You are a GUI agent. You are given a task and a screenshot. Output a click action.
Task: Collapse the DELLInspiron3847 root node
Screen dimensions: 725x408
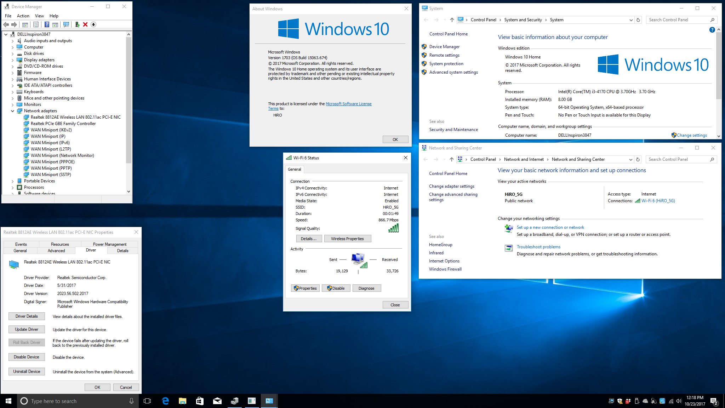(6, 34)
